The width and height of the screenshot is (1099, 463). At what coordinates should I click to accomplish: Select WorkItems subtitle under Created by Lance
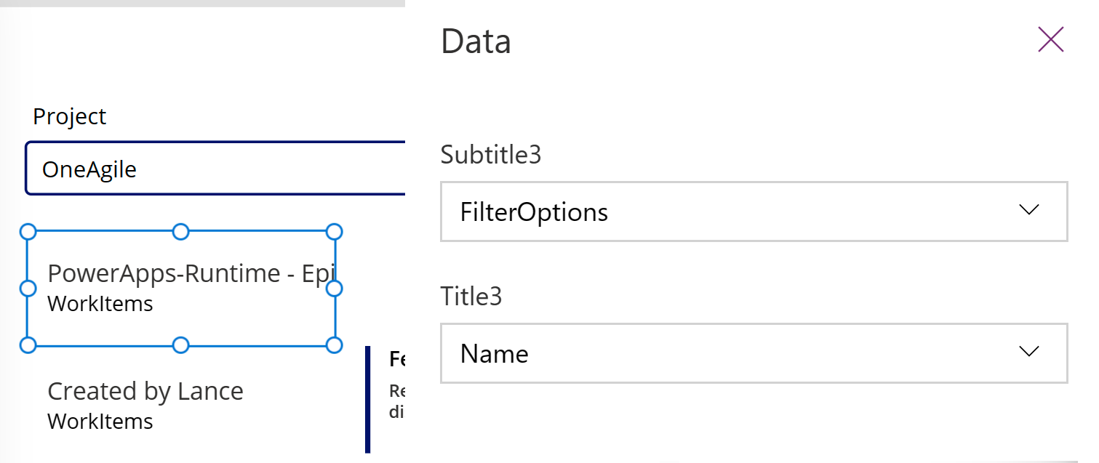pyautogui.click(x=100, y=421)
